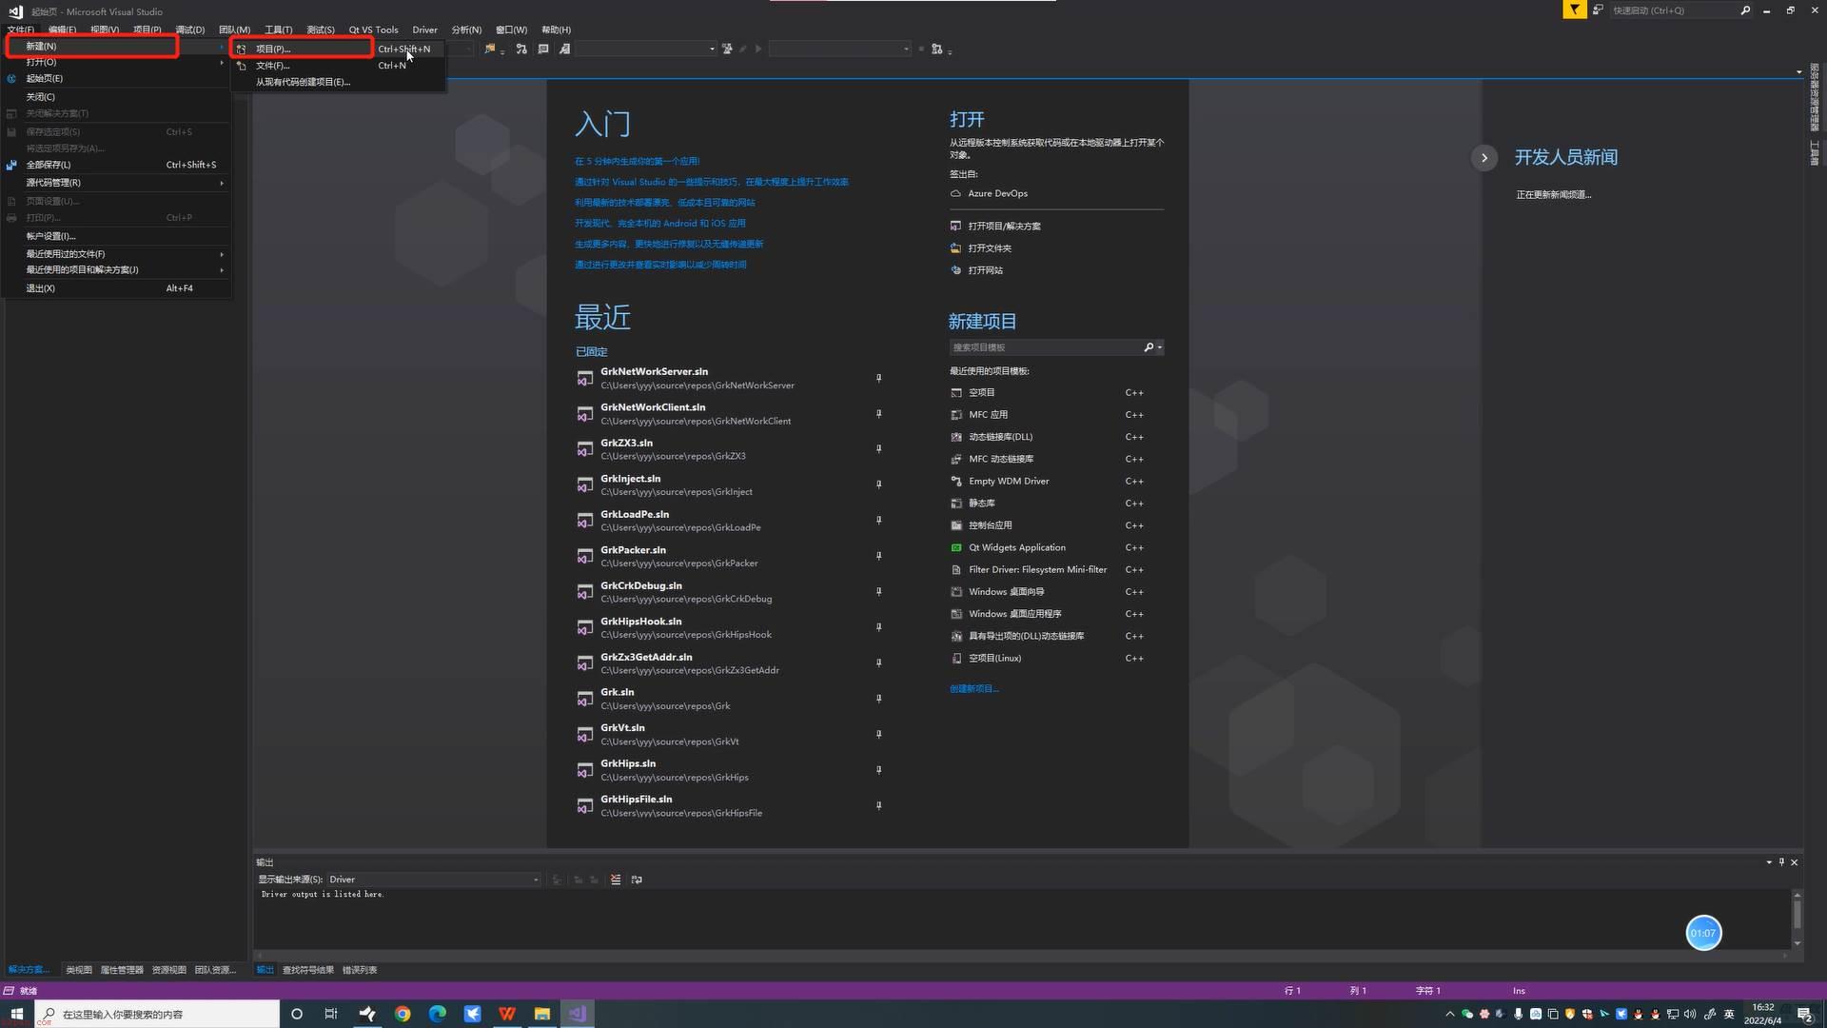Open GrkNetWorkServer.sln project
The width and height of the screenshot is (1827, 1028).
pos(655,370)
